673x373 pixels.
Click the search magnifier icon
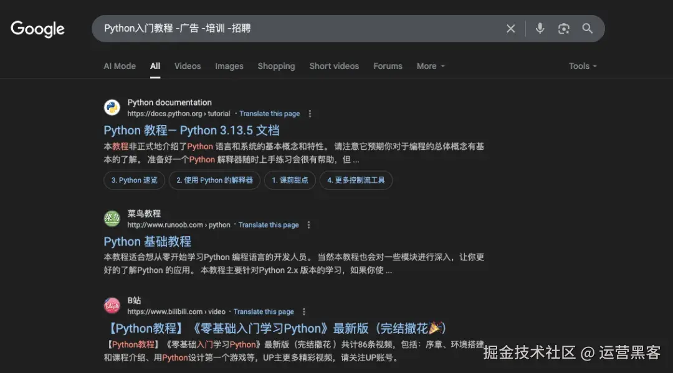[x=587, y=28]
